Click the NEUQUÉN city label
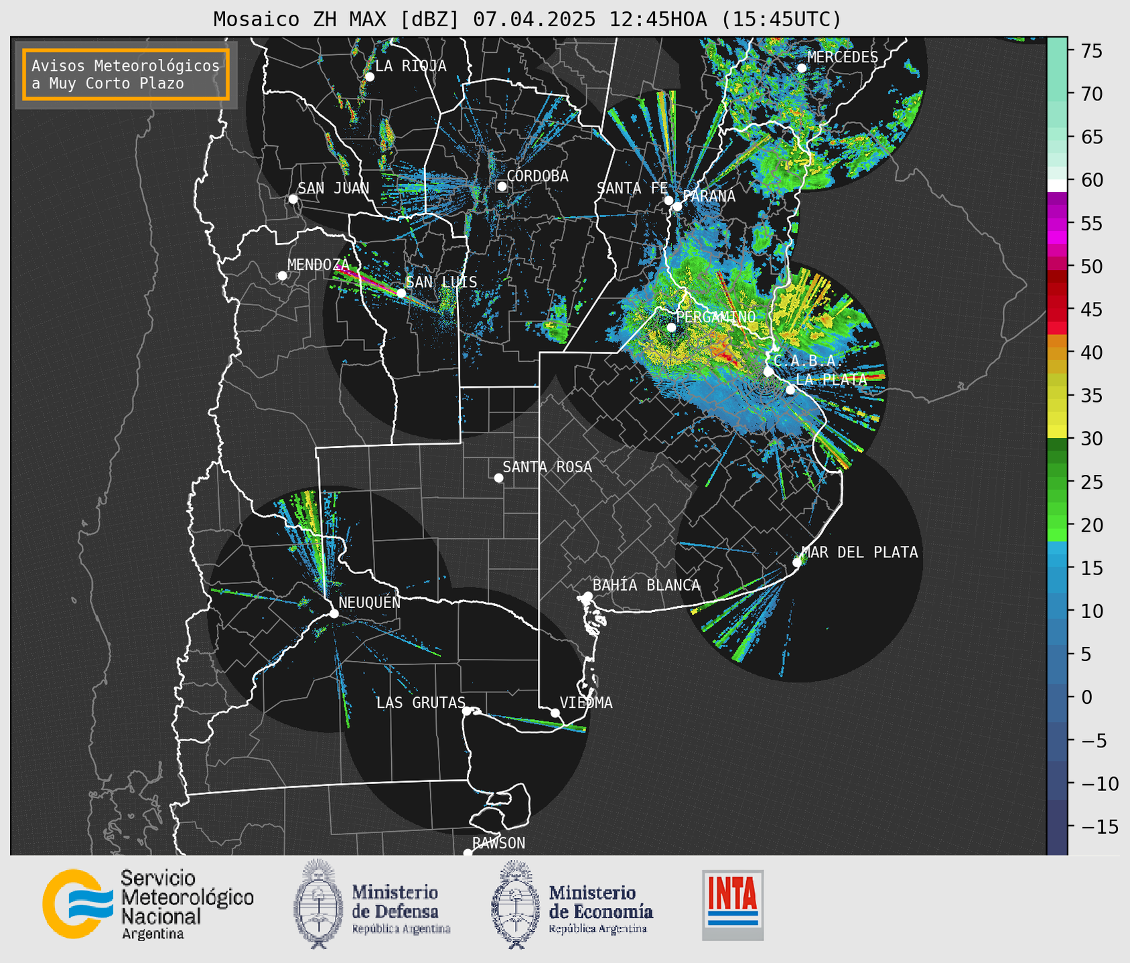Viewport: 1130px width, 963px height. click(x=370, y=602)
